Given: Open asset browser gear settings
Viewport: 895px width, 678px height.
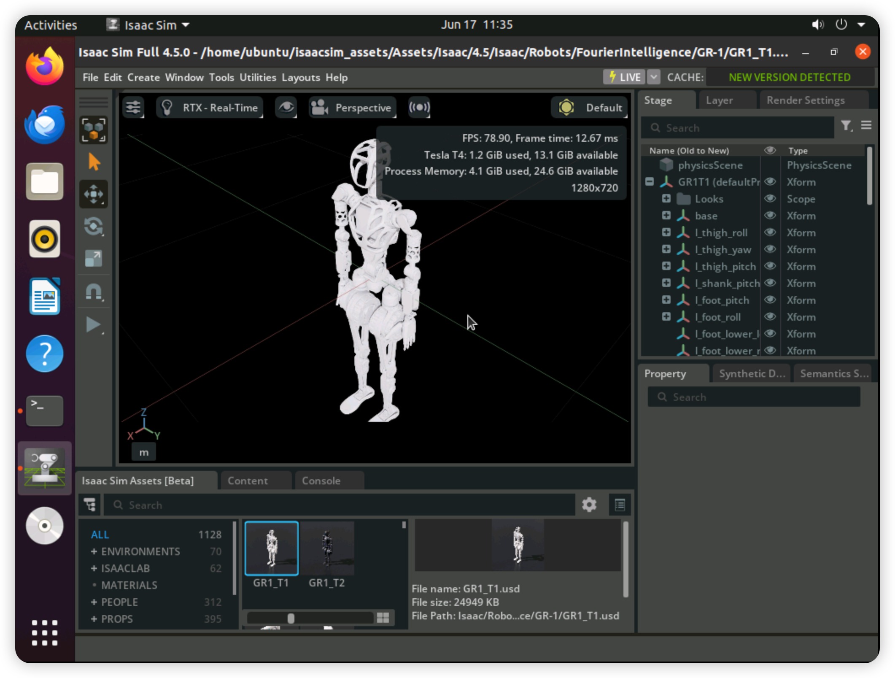Looking at the screenshot, I should (589, 505).
